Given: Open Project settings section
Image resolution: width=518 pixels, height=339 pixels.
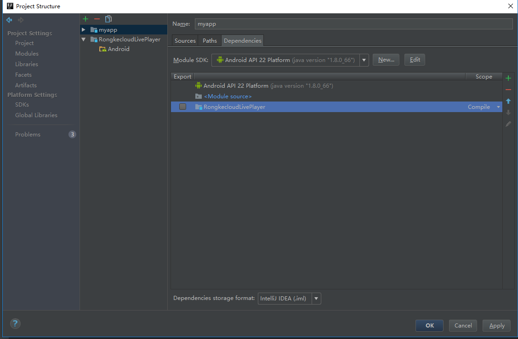Looking at the screenshot, I should [x=24, y=43].
